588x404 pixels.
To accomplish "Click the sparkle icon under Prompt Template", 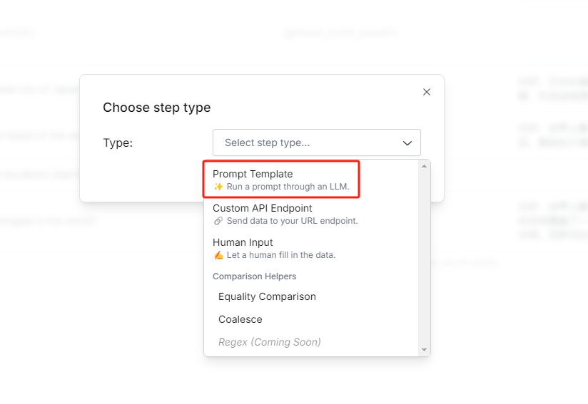I will tap(218, 187).
